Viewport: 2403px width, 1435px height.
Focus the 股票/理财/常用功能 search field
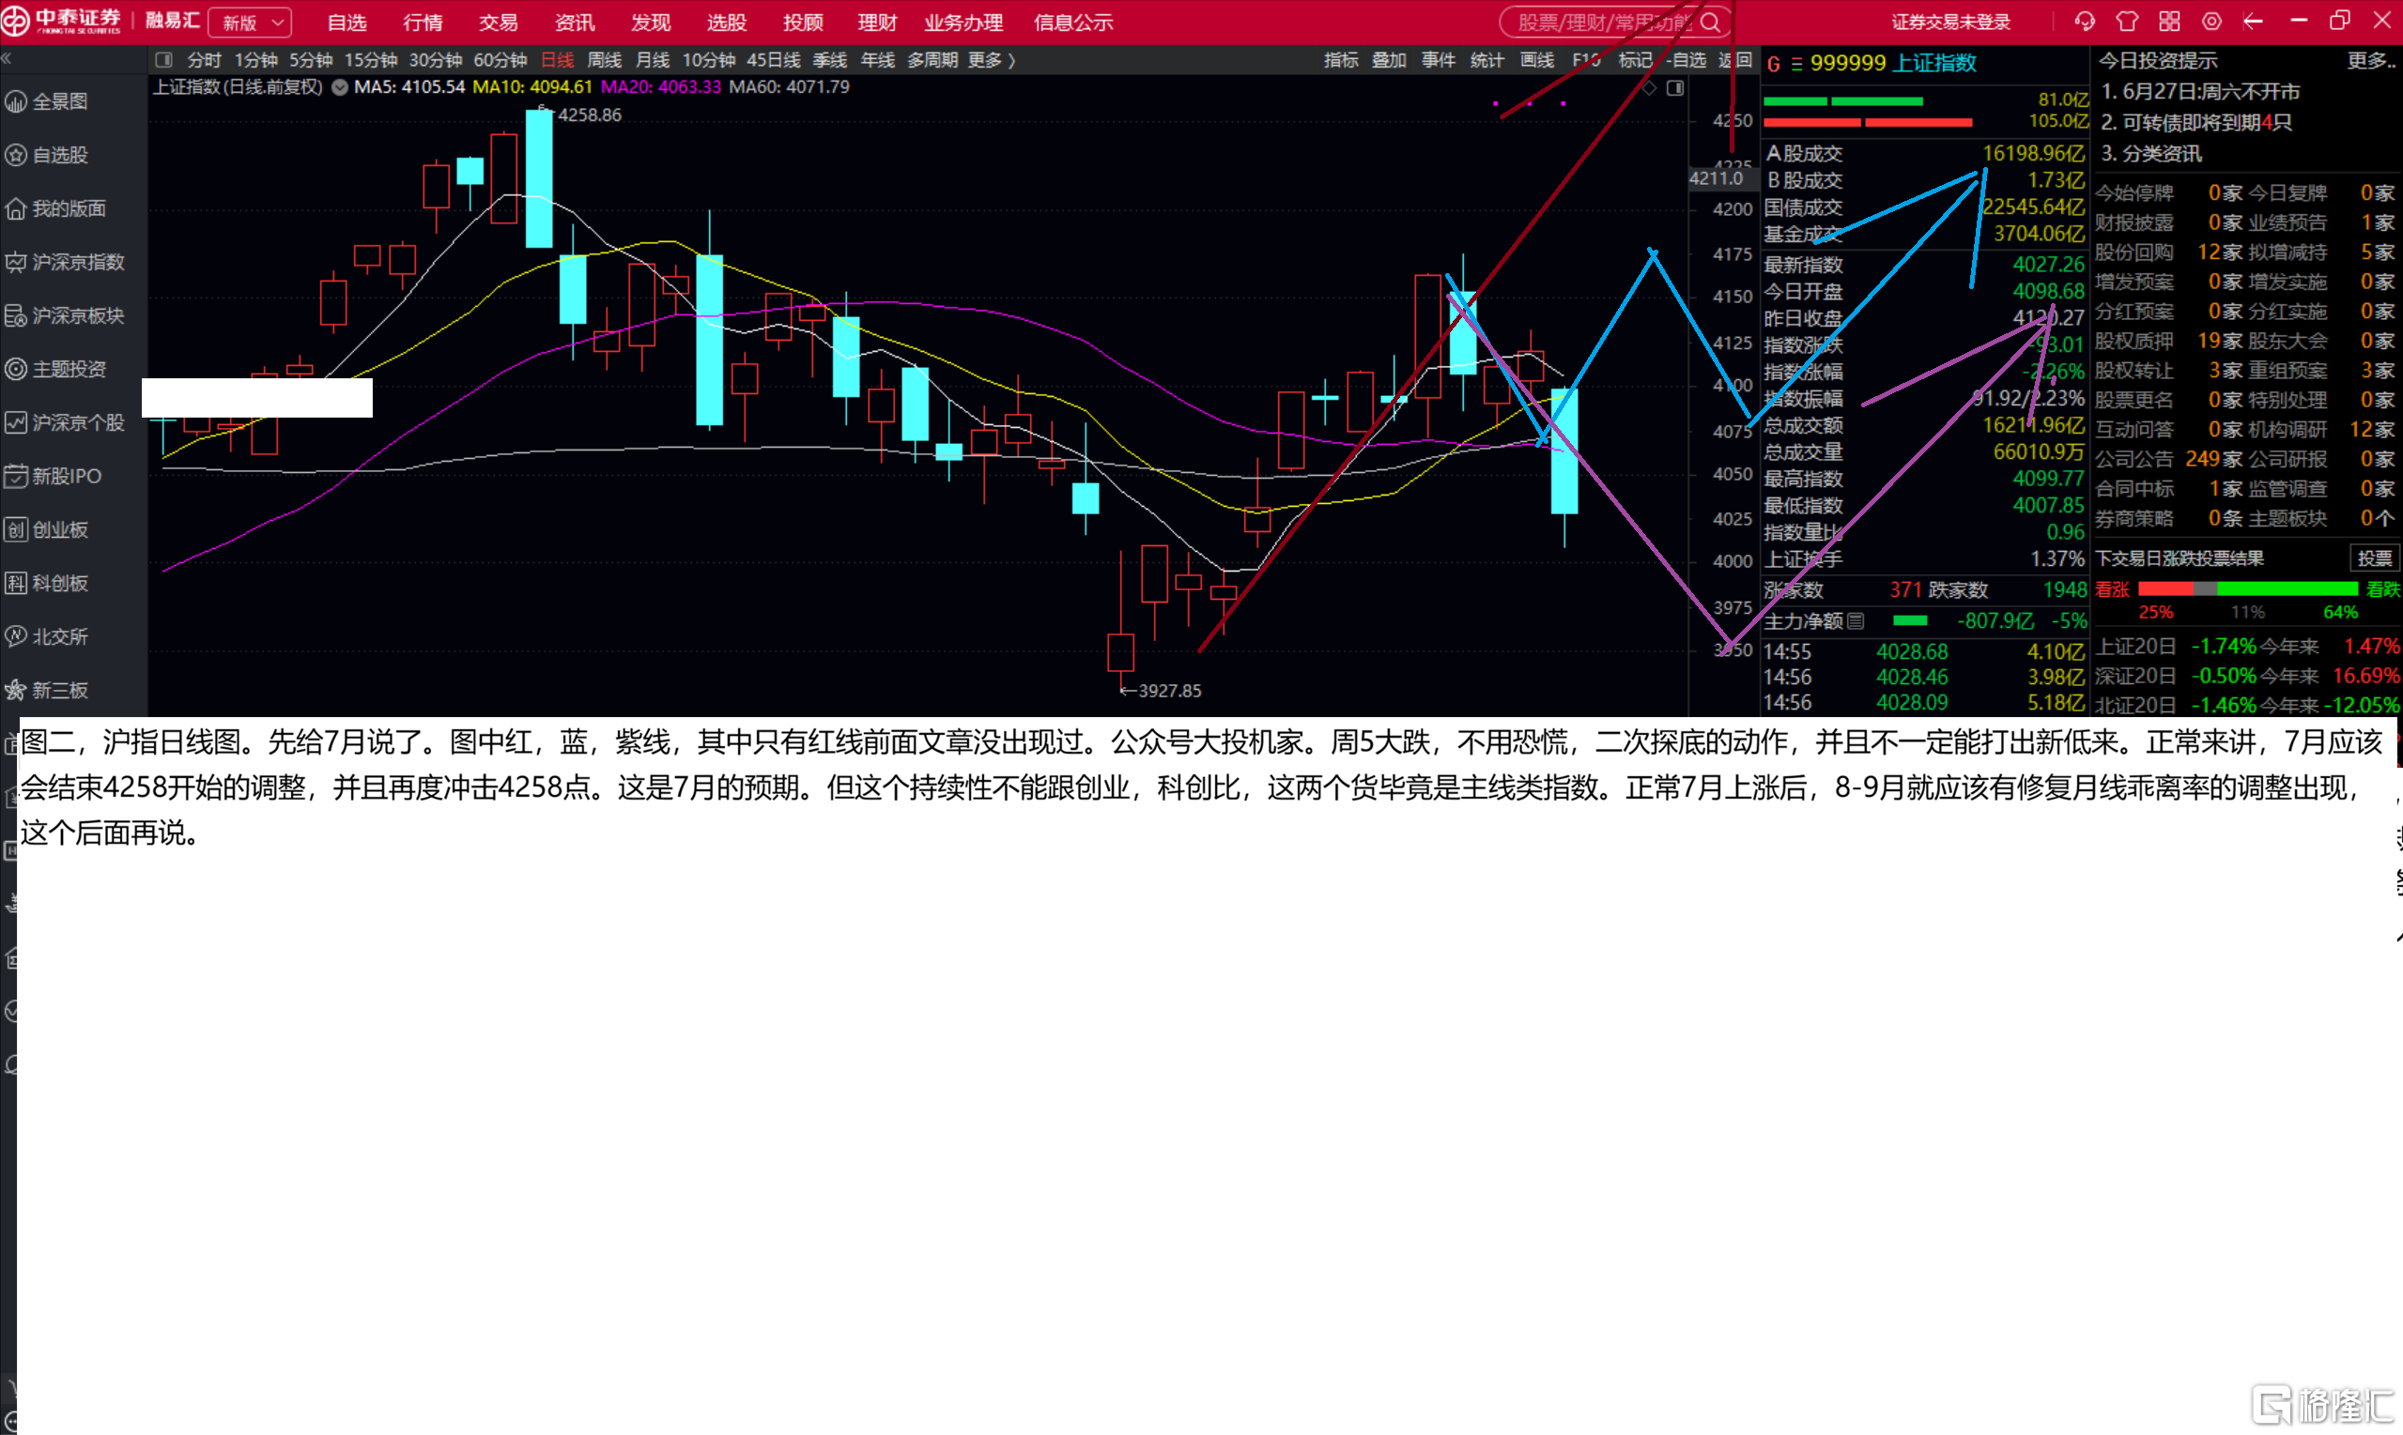(1602, 23)
